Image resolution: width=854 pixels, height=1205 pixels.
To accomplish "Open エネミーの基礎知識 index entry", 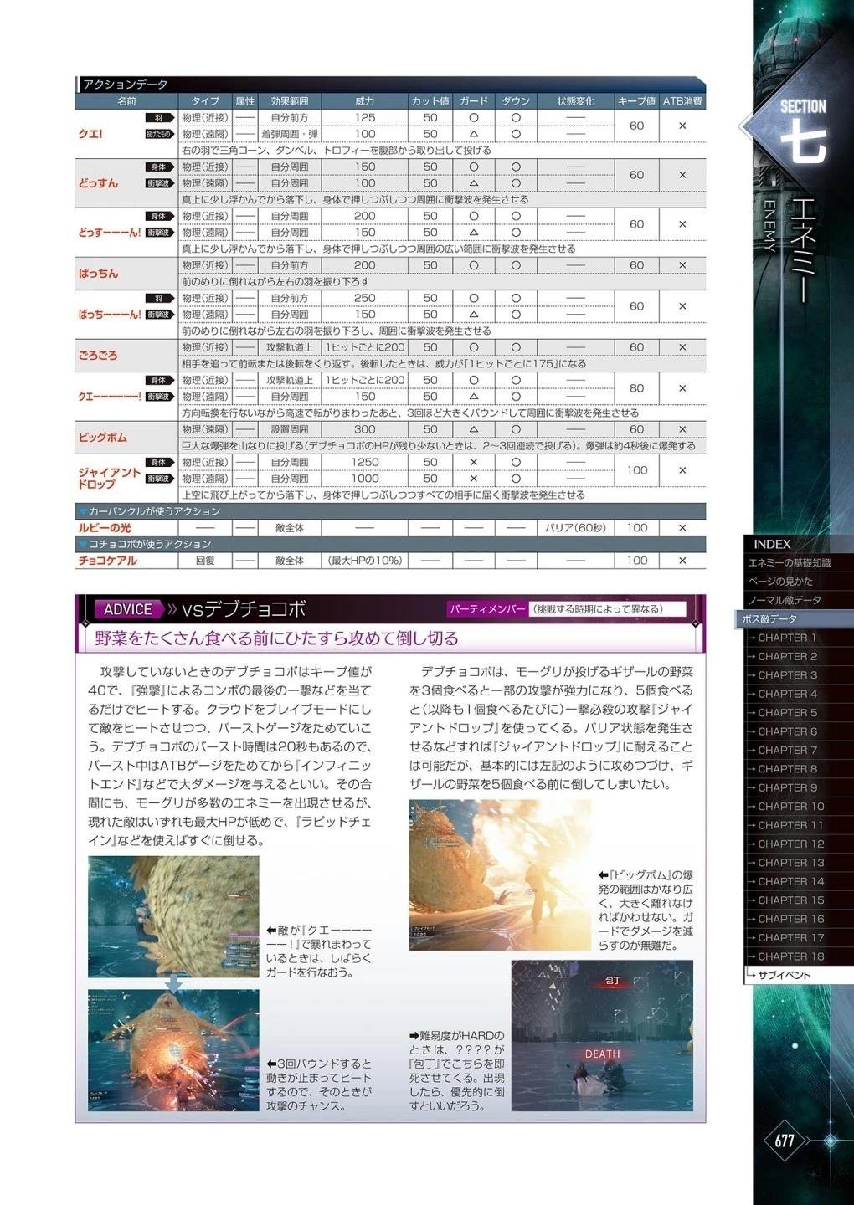I will click(x=790, y=563).
